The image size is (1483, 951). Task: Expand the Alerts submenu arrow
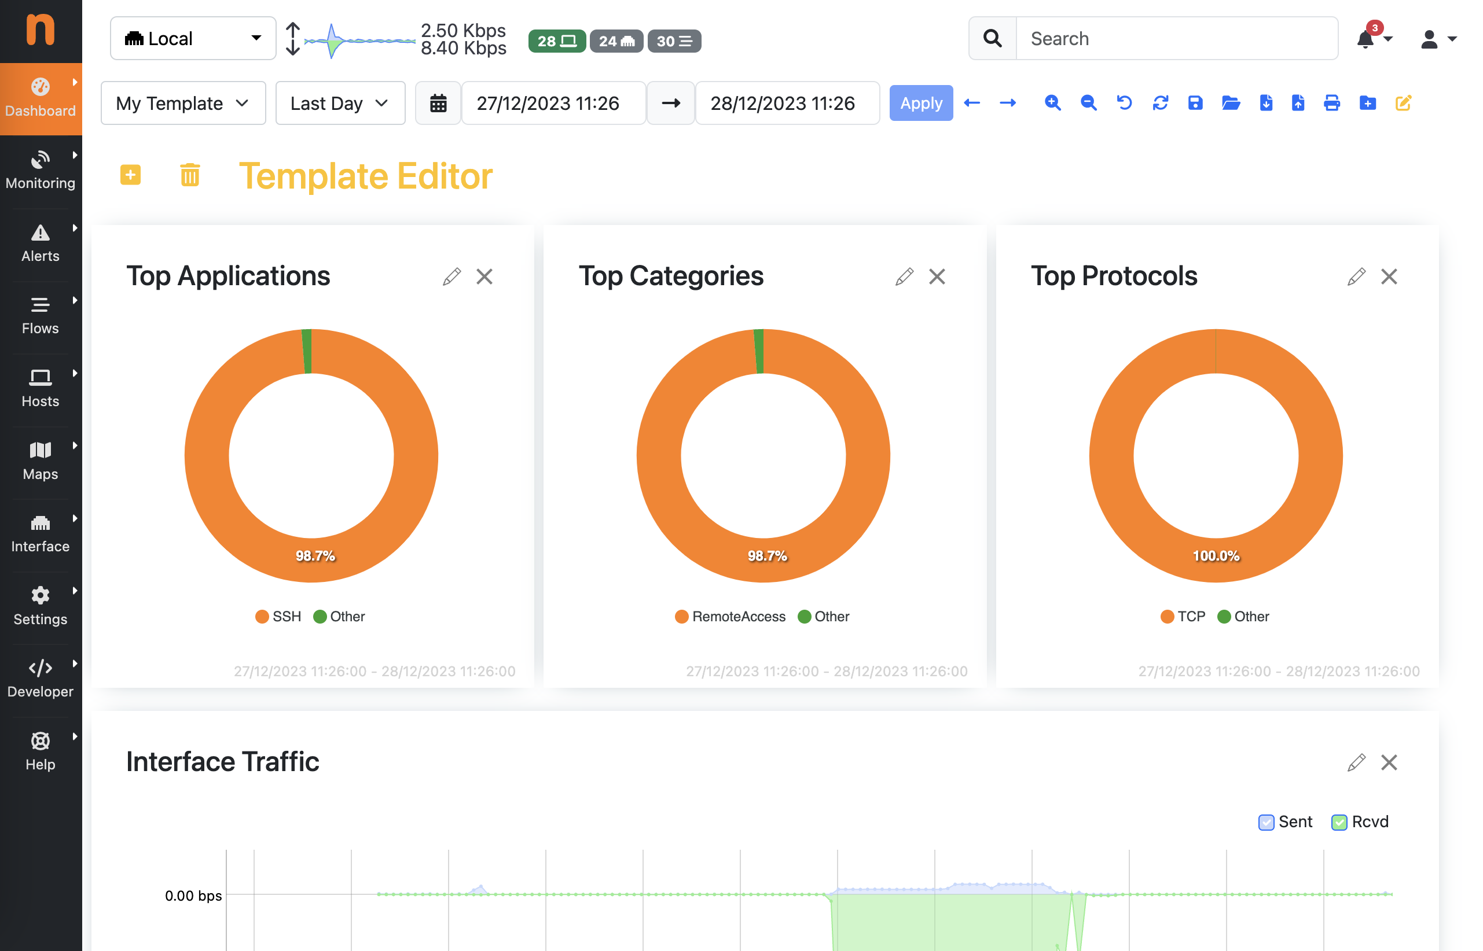(75, 228)
